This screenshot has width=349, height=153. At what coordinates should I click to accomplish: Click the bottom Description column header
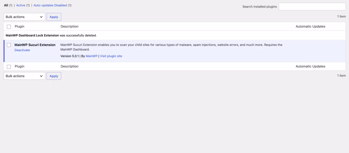point(70,66)
